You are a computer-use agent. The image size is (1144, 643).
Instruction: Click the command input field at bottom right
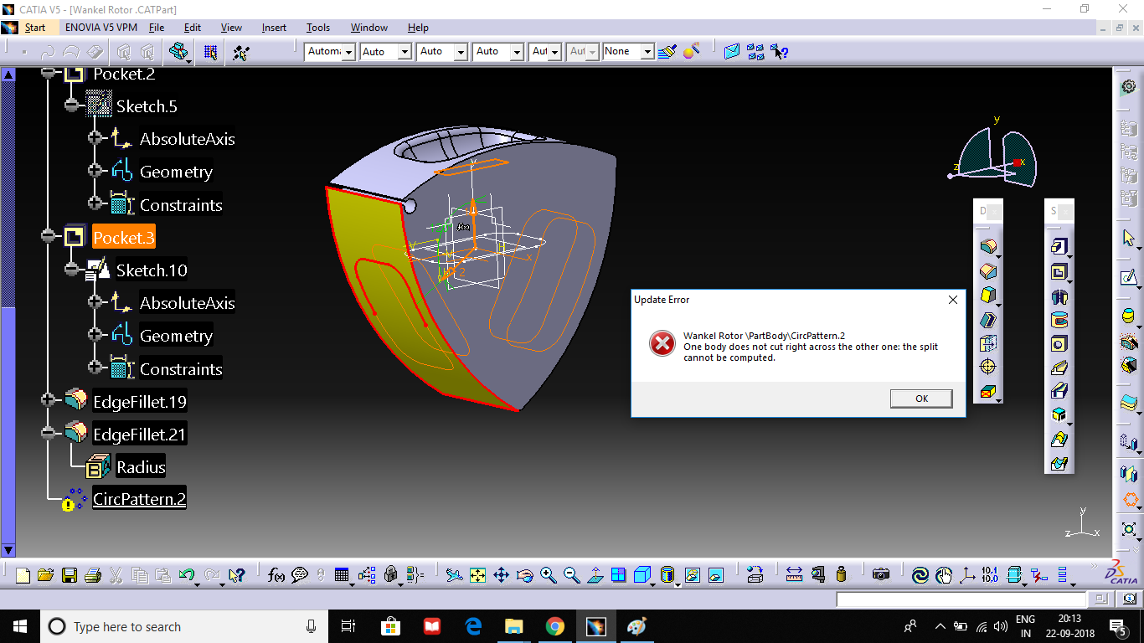click(961, 599)
